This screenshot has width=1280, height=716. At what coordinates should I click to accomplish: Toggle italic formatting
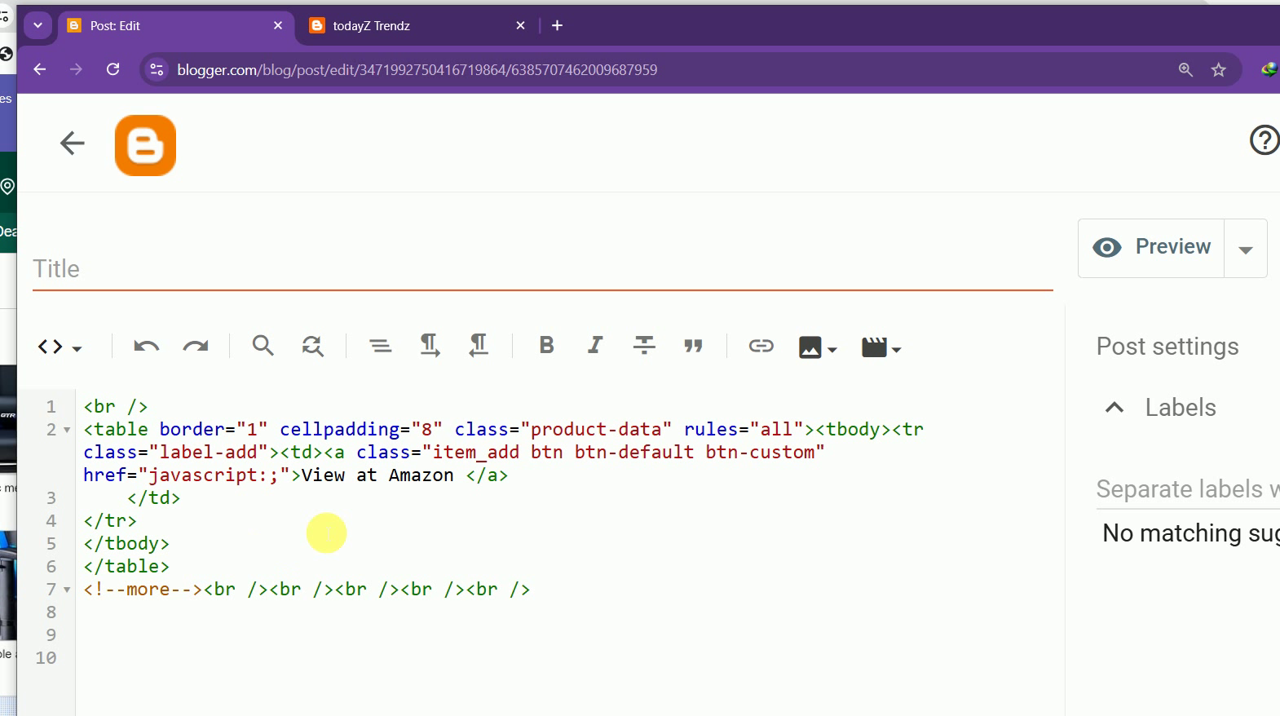(595, 346)
